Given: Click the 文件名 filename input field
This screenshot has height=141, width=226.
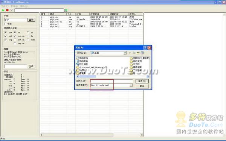Looking at the screenshot, I should pos(111,81).
